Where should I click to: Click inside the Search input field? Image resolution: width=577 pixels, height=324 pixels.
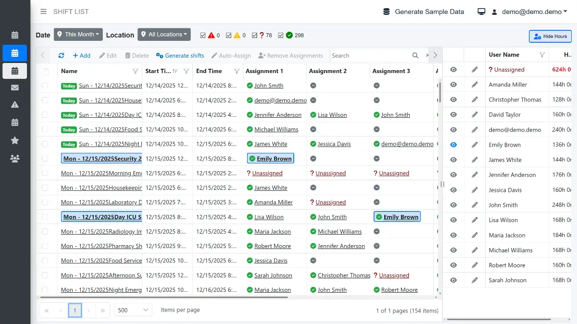click(x=370, y=55)
